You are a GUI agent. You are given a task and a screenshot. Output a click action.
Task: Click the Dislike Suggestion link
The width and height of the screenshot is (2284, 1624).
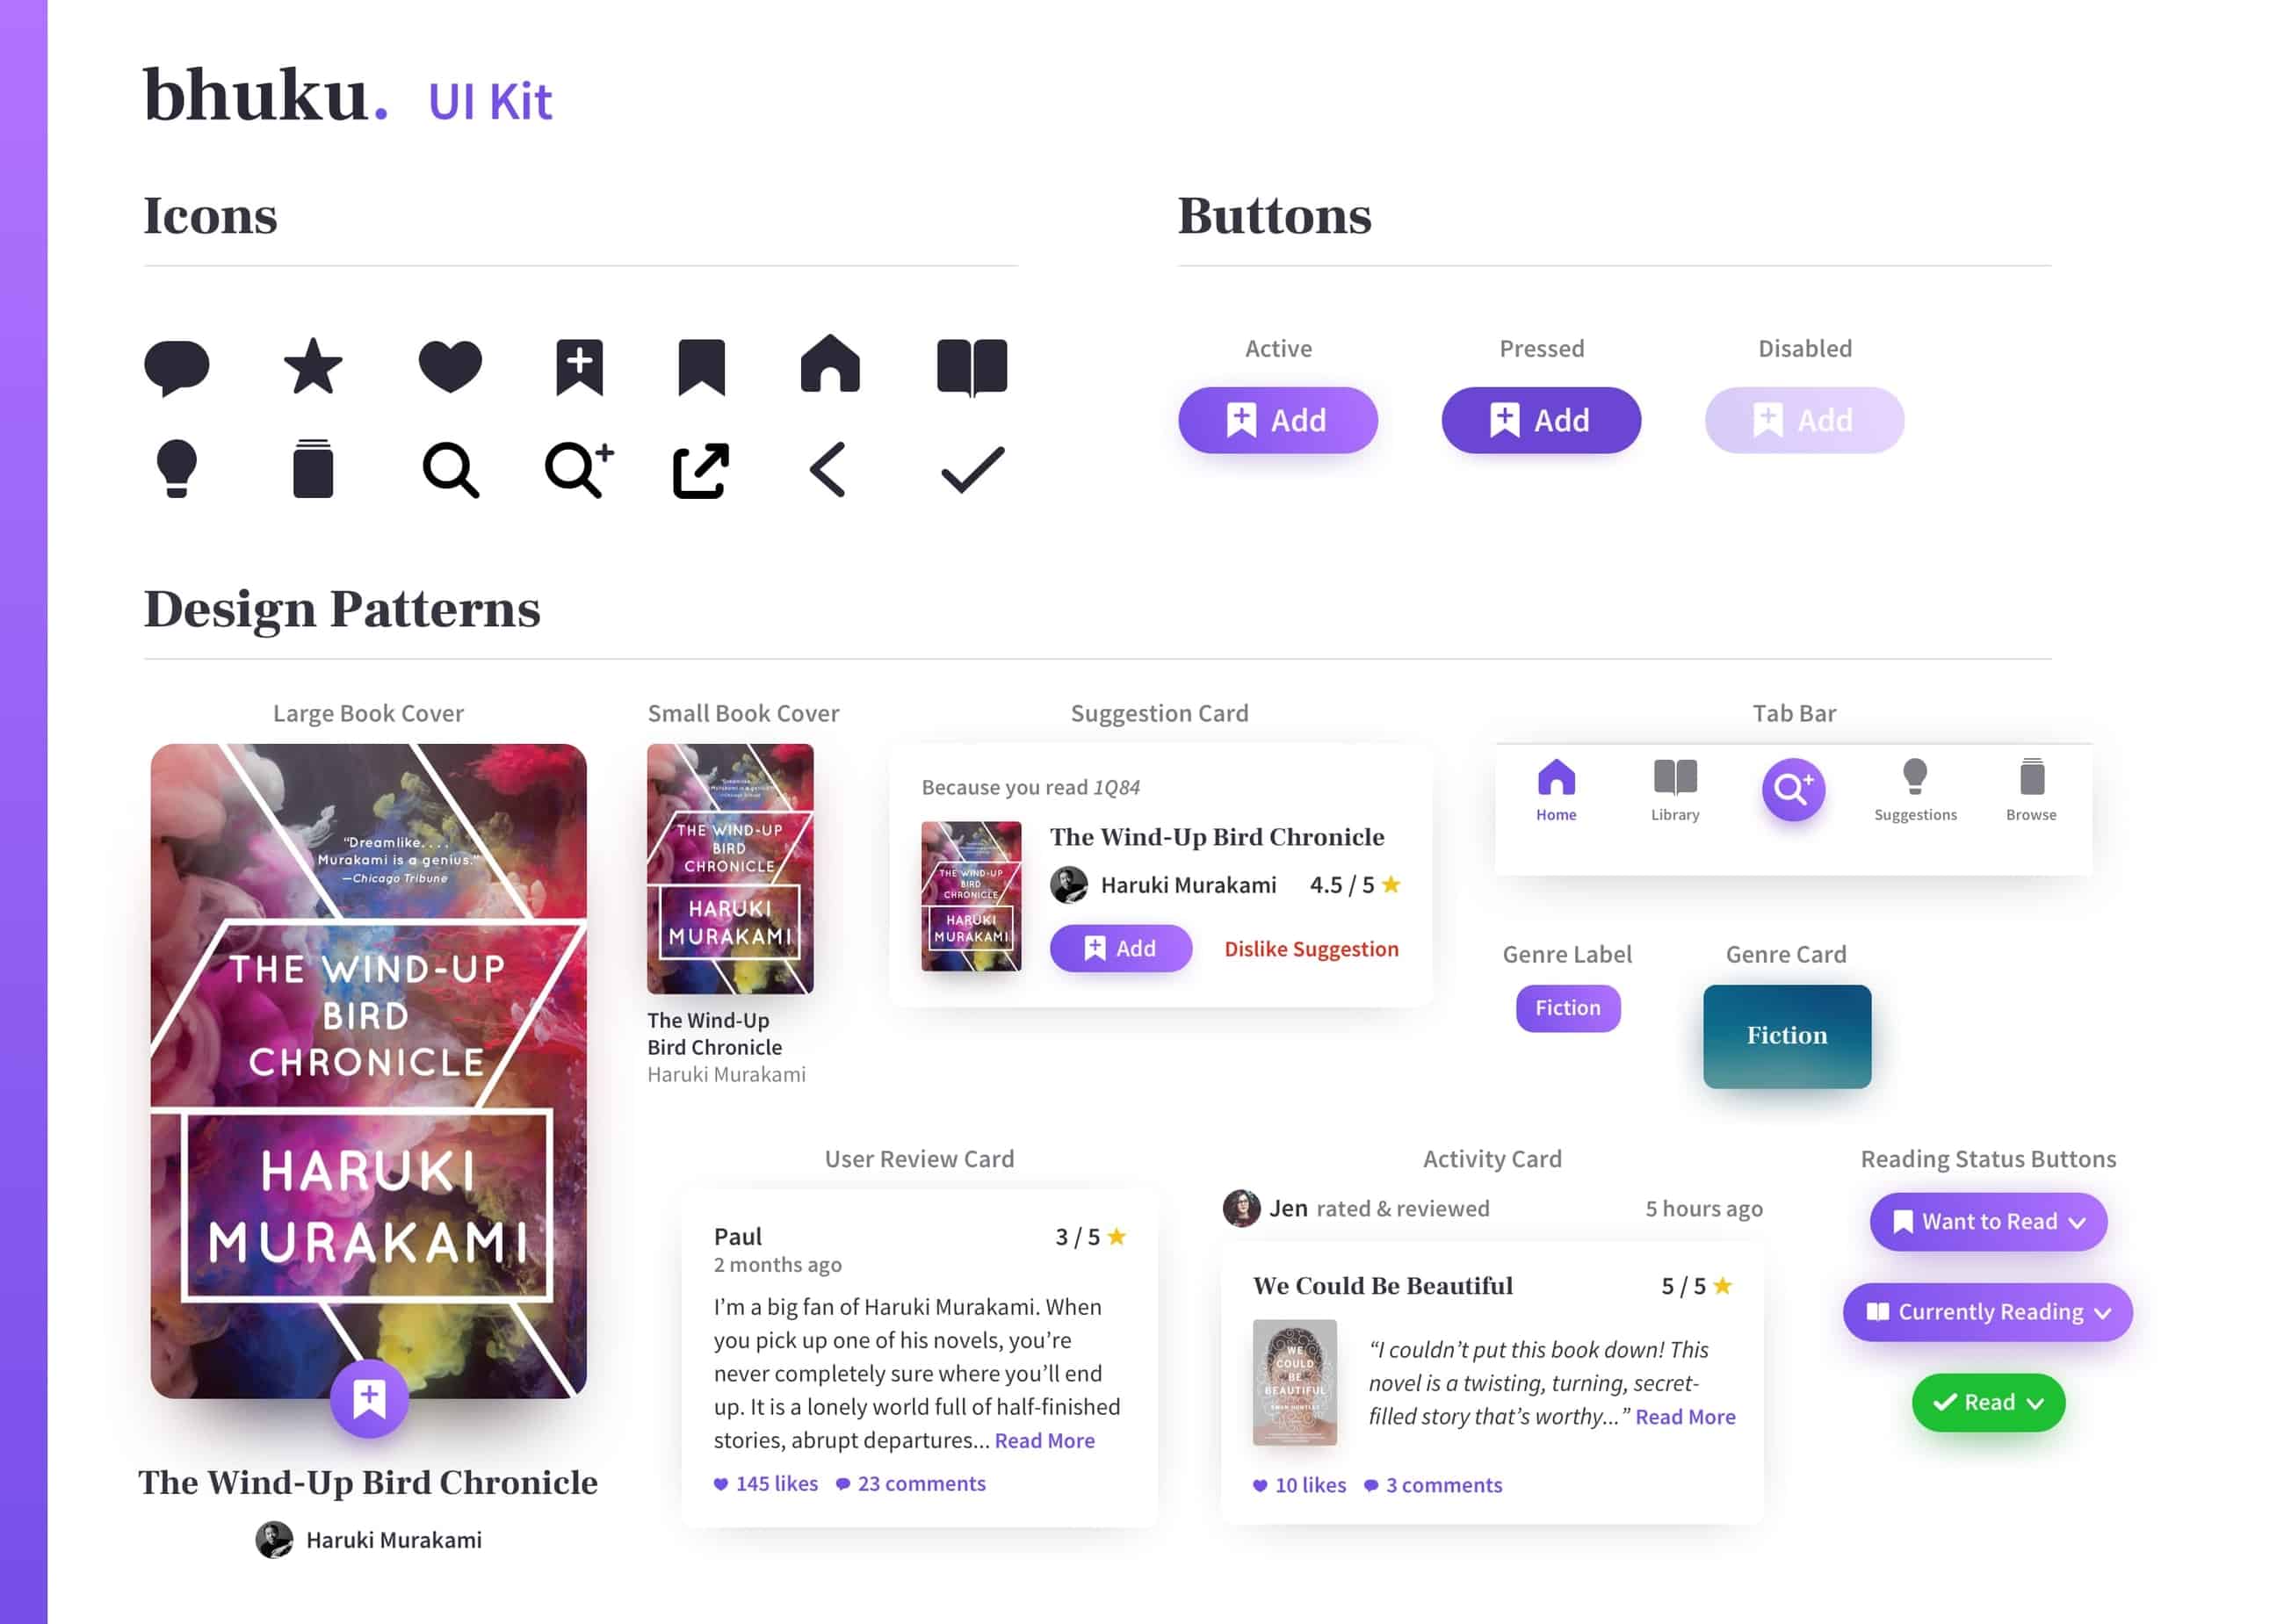pyautogui.click(x=1311, y=948)
